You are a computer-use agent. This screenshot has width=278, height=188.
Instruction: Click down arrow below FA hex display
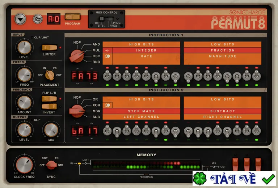pos(77,84)
